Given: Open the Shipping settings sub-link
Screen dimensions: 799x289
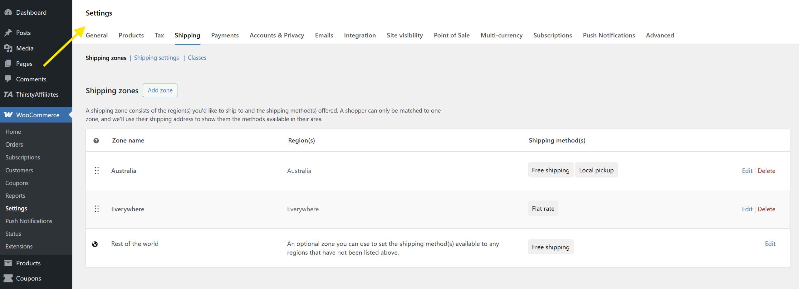Looking at the screenshot, I should tap(156, 58).
